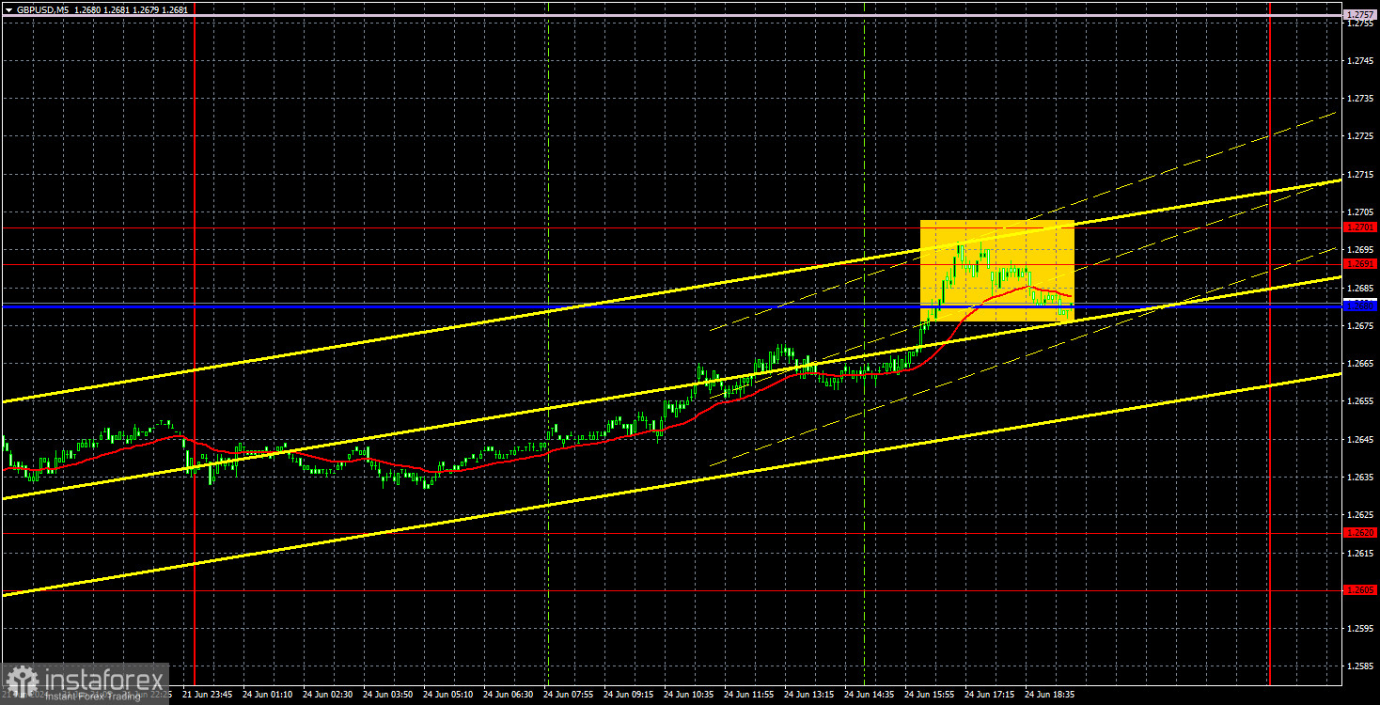Click the 24 Jun 06:30 time label
1380x705 pixels.
(510, 695)
